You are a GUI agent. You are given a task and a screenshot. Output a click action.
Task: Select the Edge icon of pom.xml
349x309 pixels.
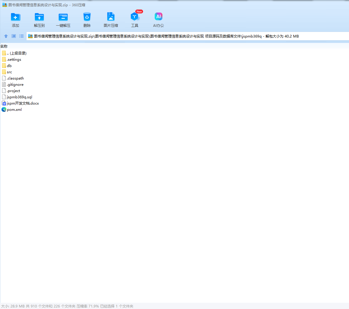4,109
